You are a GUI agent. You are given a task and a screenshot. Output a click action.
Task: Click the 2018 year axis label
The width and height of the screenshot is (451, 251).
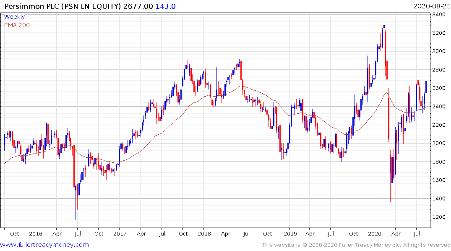[x=204, y=233]
